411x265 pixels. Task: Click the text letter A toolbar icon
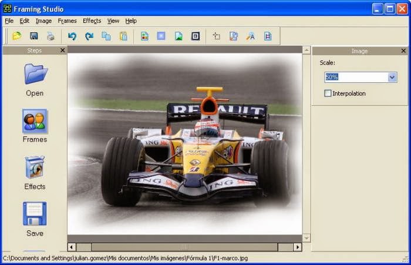[x=250, y=36]
